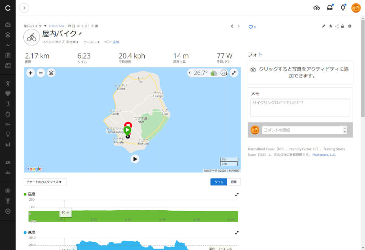Click the 利用規約 map terms link
The width and height of the screenshot is (365, 250).
[x=234, y=171]
